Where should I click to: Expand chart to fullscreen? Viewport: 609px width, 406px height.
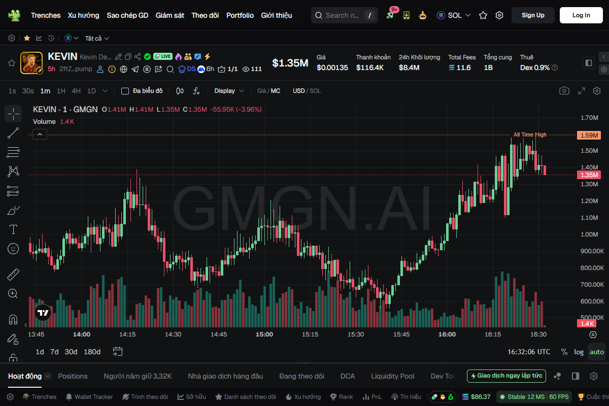click(x=582, y=91)
